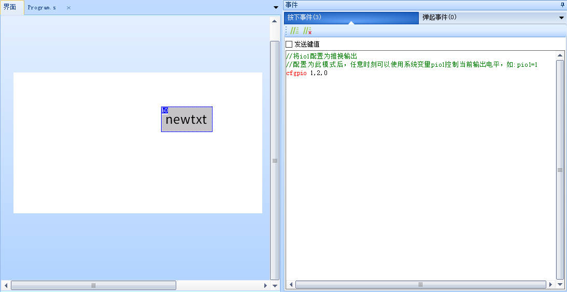The image size is (567, 292).
Task: Click the 事件 panel title
Action: click(291, 5)
